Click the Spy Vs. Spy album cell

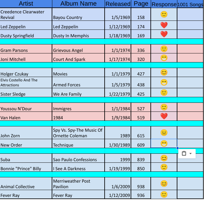coord(78,133)
